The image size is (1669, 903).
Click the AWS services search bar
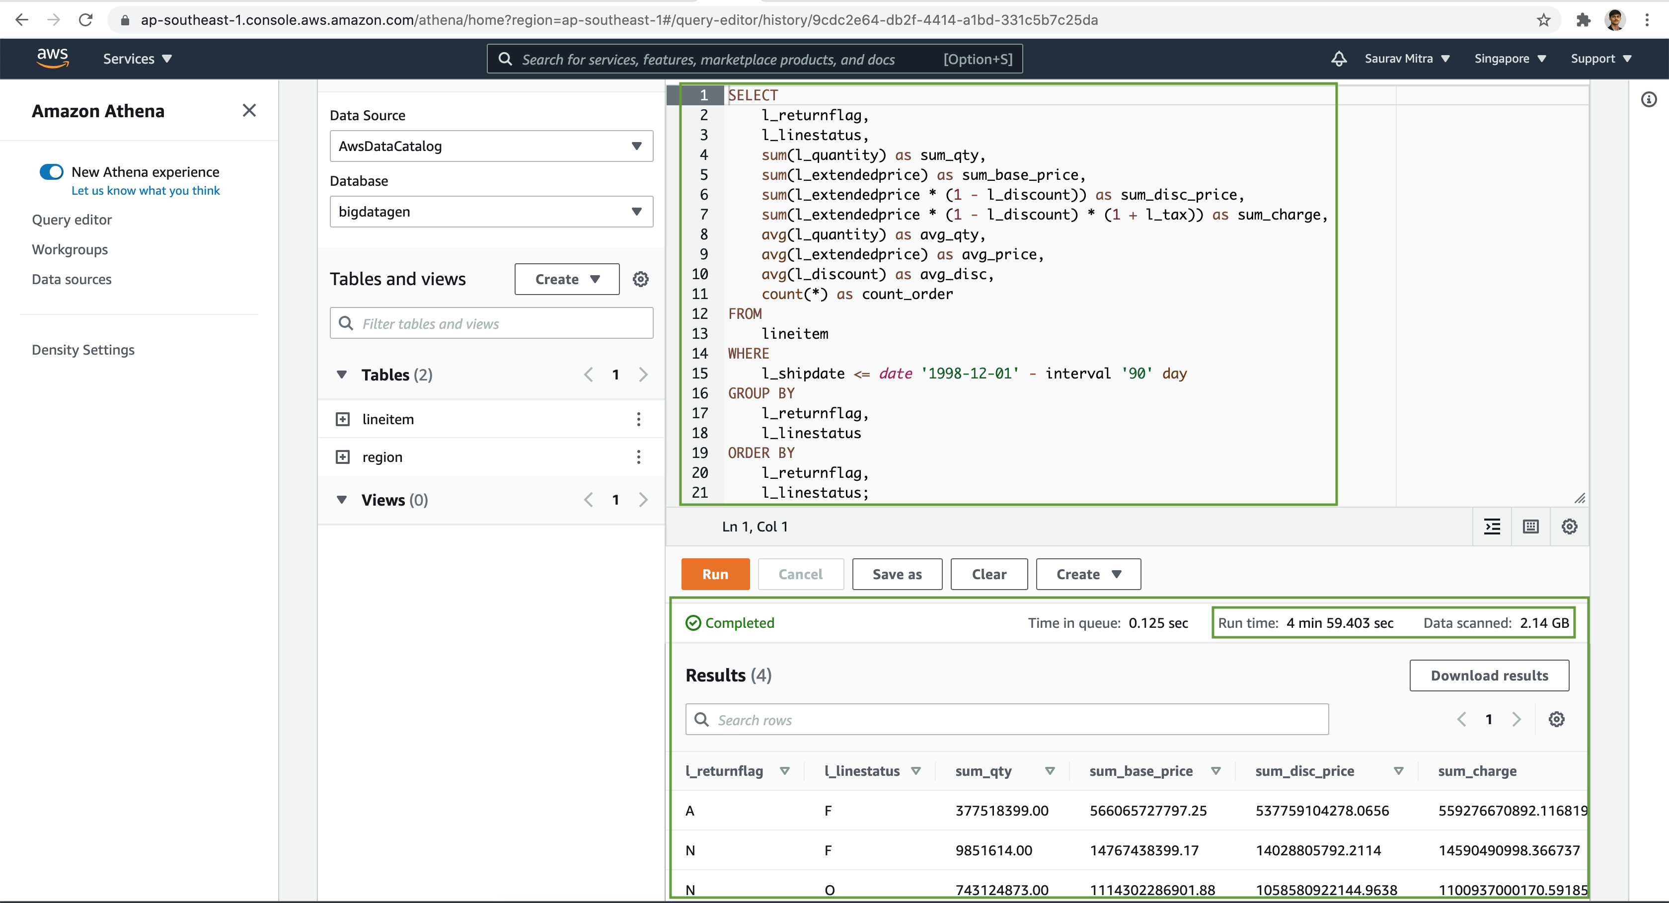pos(755,59)
